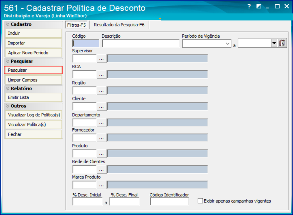
Task: Collapse the Outros section
Action: point(8,106)
